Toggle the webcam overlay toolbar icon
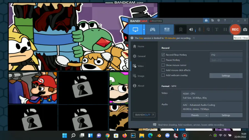 [181, 30]
